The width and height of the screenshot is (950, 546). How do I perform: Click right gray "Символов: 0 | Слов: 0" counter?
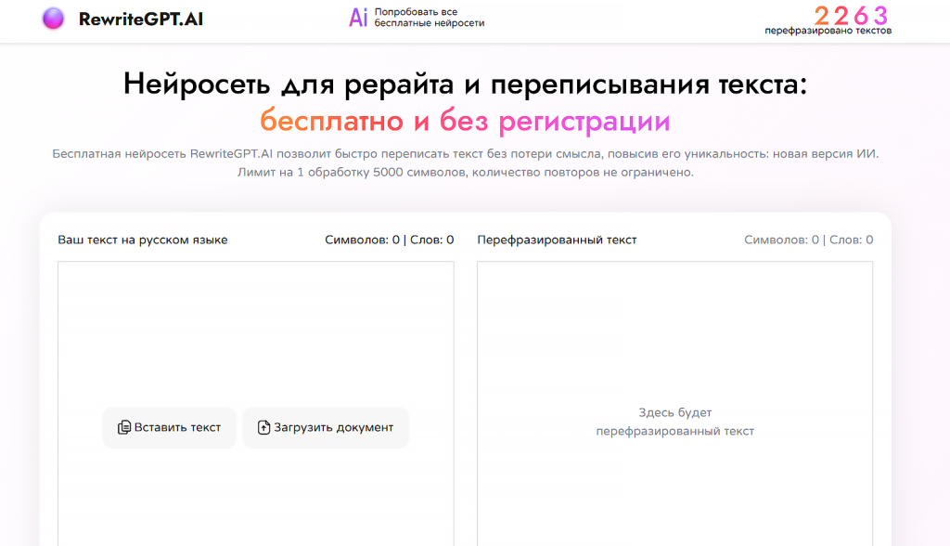pos(808,240)
